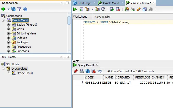Expand the Indexes node
This screenshot has height=108, width=173.
coord(8,38)
